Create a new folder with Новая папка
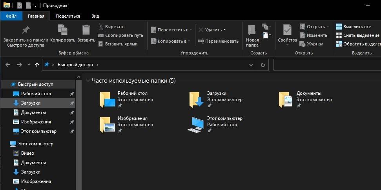The width and height of the screenshot is (381, 190). [252, 36]
